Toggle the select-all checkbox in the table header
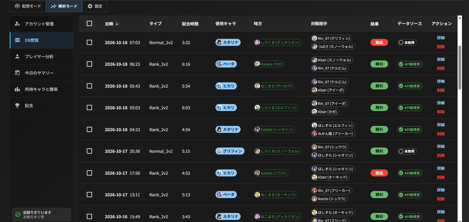This screenshot has width=469, height=222. click(89, 23)
